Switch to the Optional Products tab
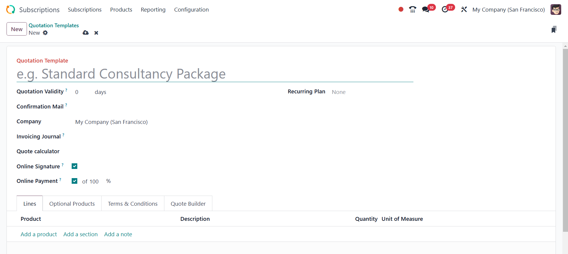Viewport: 568px width, 254px height. tap(72, 204)
